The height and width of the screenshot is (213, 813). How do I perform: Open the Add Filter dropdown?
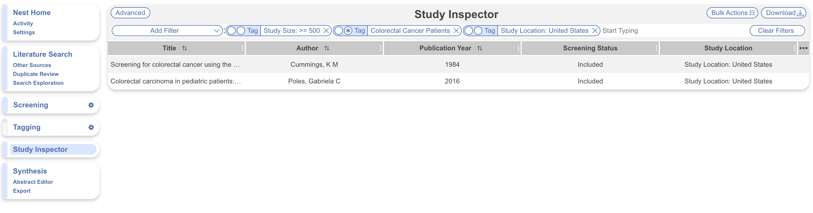click(167, 31)
